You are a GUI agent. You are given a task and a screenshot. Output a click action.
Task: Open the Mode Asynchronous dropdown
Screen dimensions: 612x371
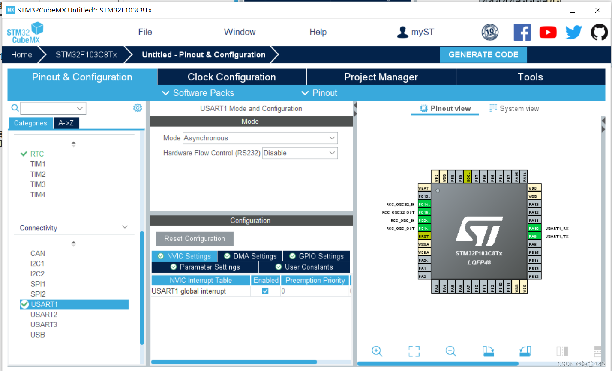(x=260, y=138)
